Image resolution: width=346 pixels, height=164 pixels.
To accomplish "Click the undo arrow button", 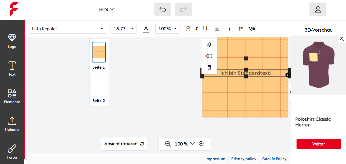I will (x=163, y=10).
